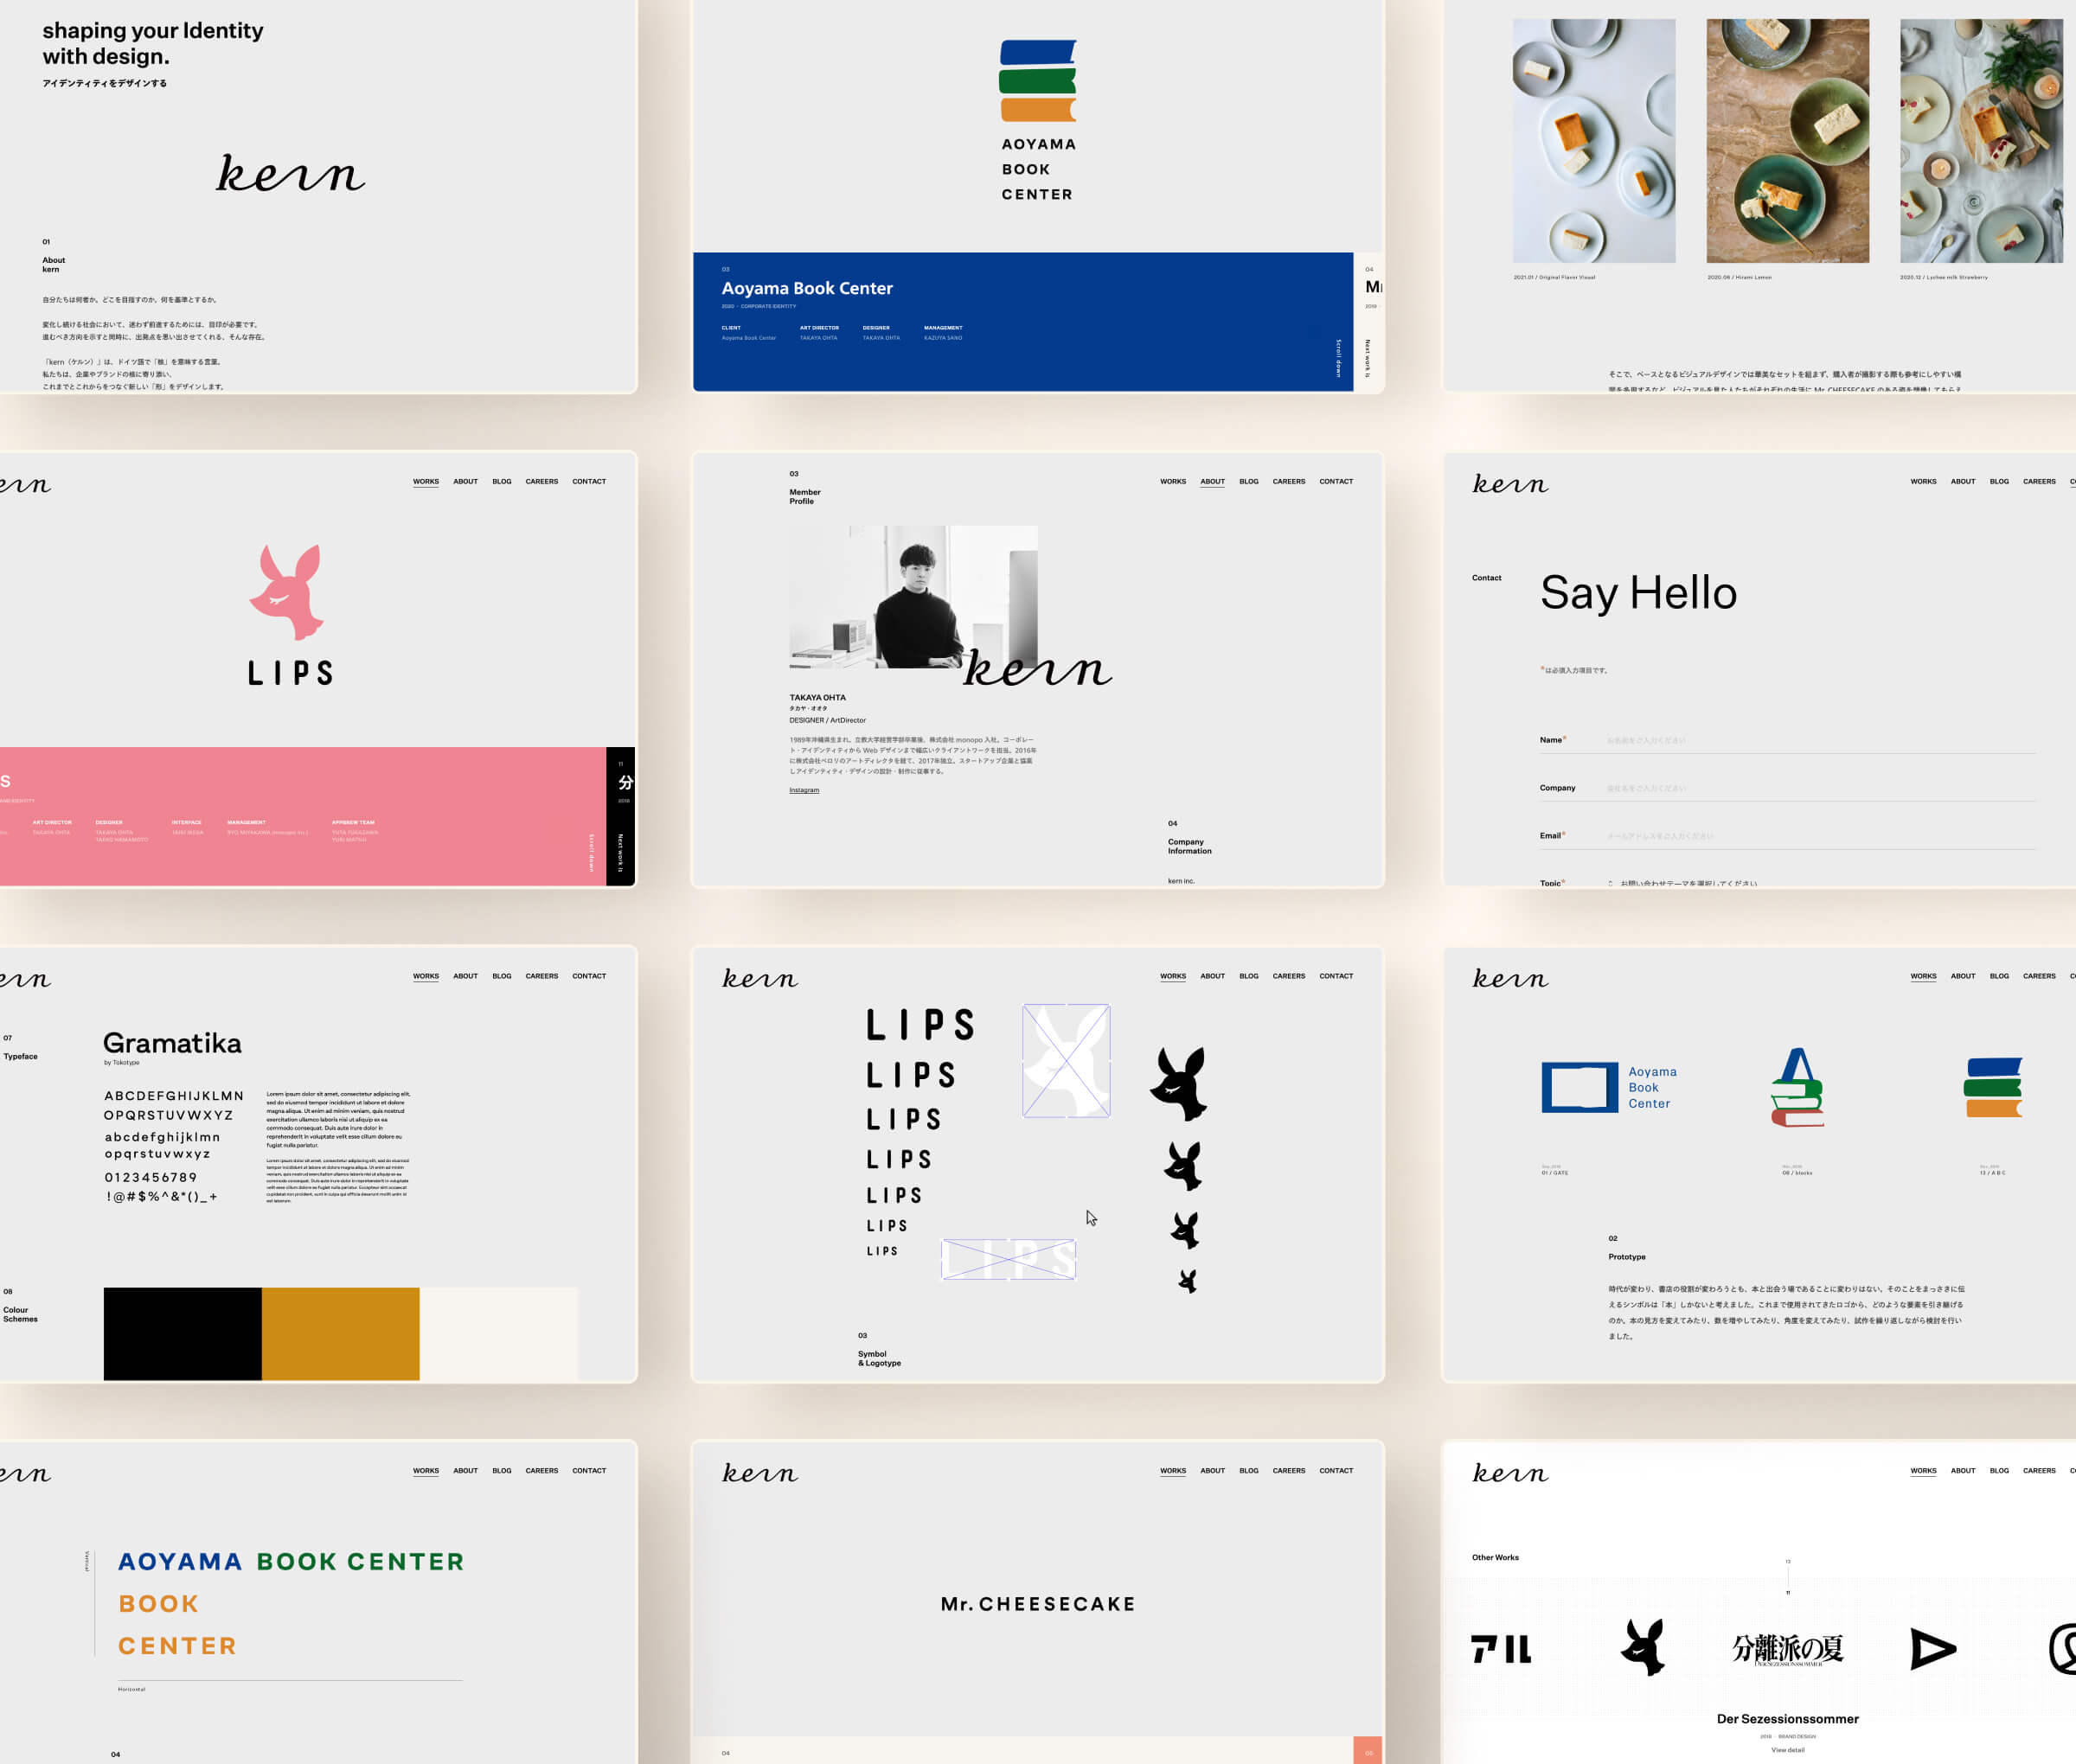2076x1764 pixels.
Task: Open CONTACT in Mr. CHEESECAKE page navigation
Action: coord(1336,1471)
